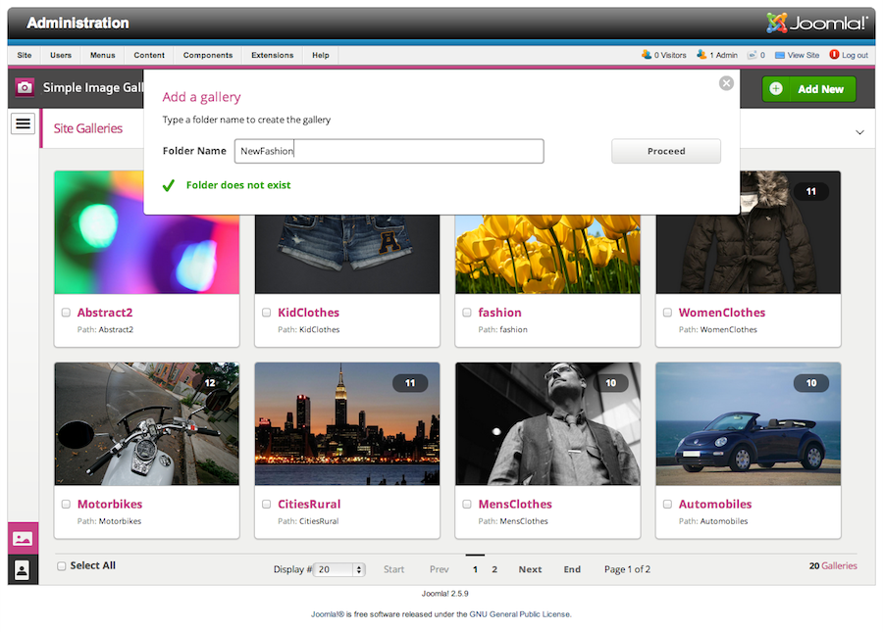Click the Folder Name input field
The image size is (883, 632).
point(390,151)
